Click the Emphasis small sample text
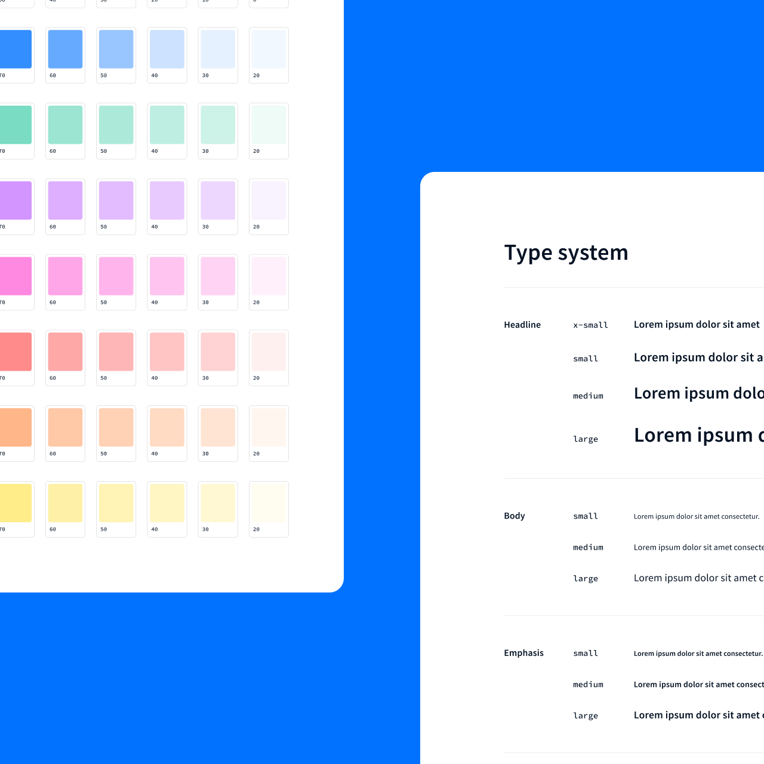The width and height of the screenshot is (764, 764). pos(697,653)
